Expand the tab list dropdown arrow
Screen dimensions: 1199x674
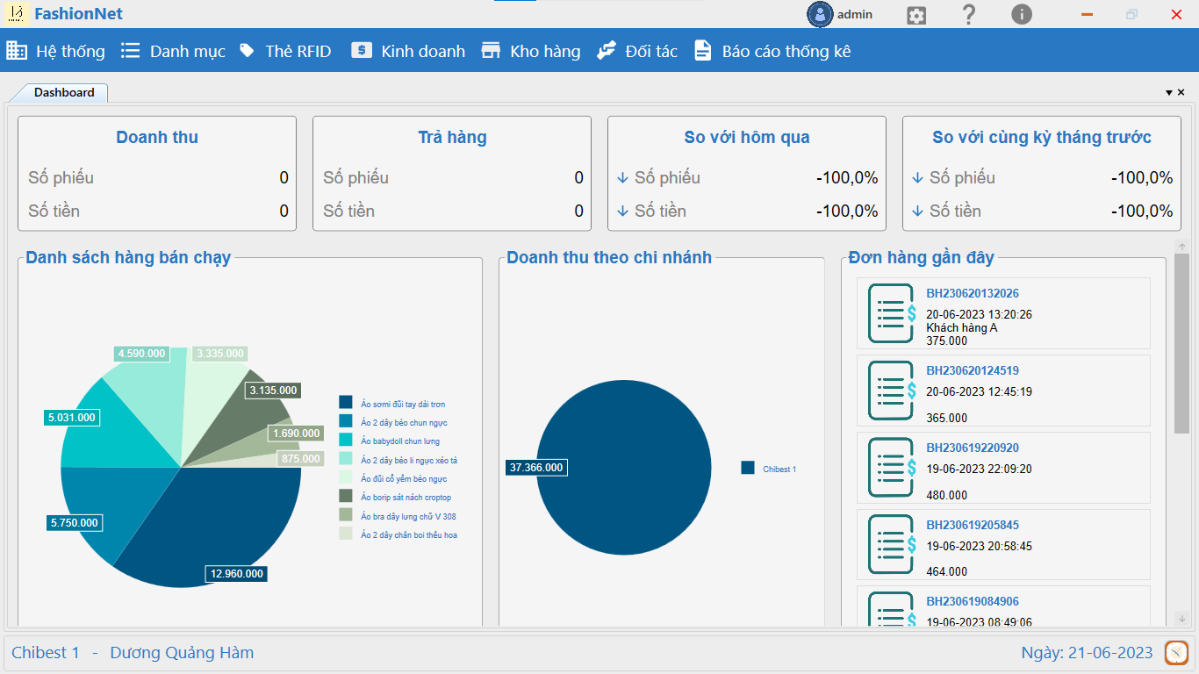[1169, 93]
